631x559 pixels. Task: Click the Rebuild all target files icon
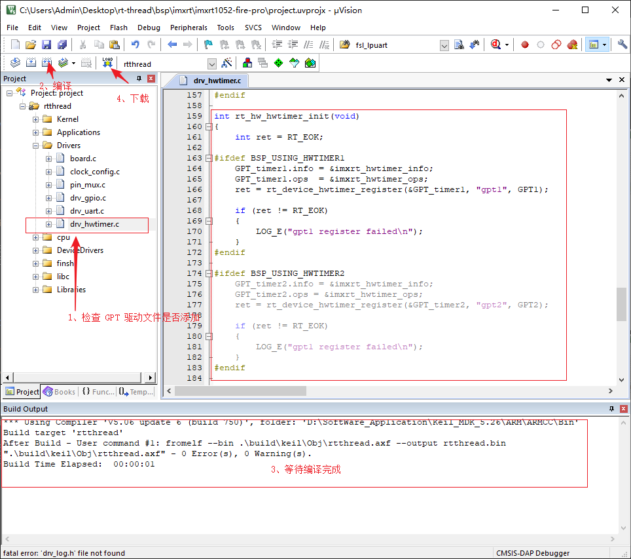click(46, 63)
